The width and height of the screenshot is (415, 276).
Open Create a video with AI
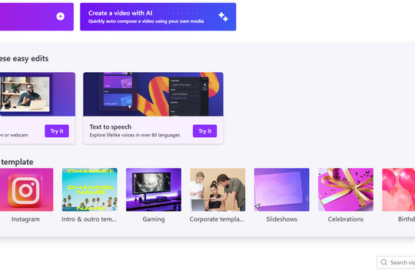(158, 17)
